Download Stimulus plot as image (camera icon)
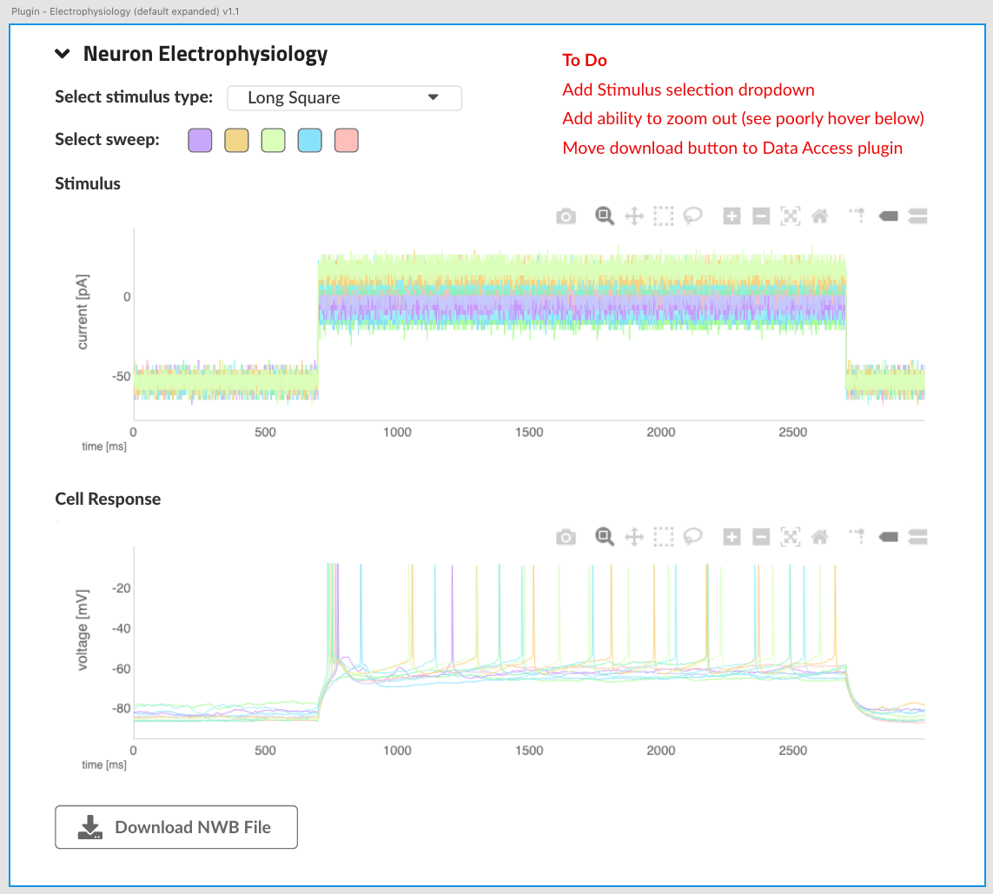993x894 pixels. click(566, 216)
